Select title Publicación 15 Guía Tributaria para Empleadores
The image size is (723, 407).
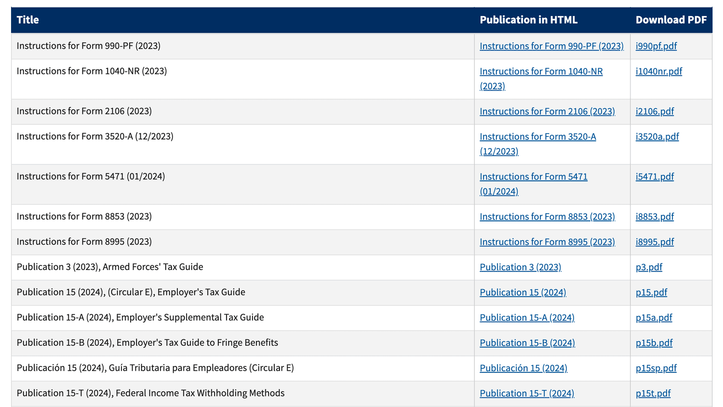click(x=155, y=368)
